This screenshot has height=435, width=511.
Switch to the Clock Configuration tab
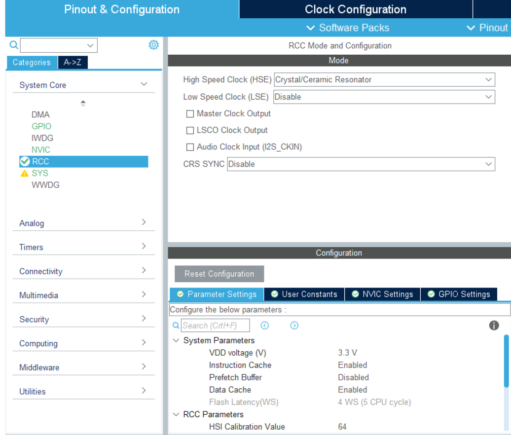pos(356,9)
